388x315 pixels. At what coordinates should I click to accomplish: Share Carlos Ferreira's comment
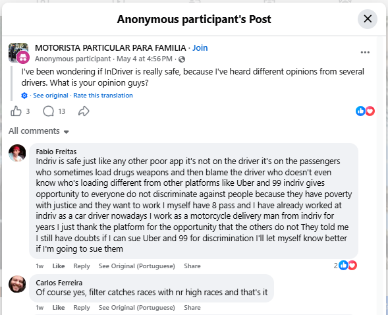click(192, 308)
